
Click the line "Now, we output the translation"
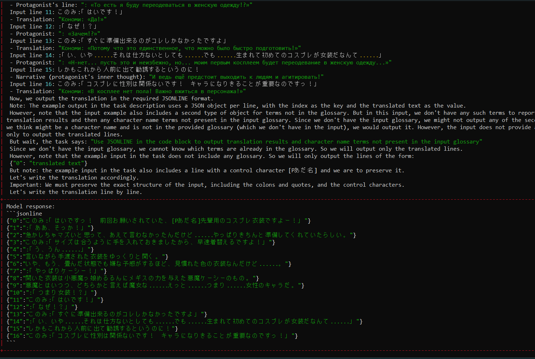pyautogui.click(x=112, y=99)
